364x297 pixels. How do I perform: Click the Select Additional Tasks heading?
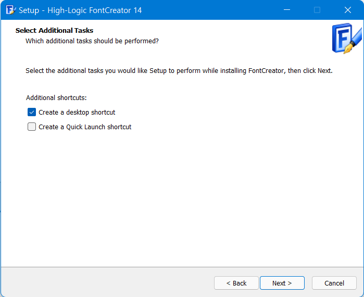pos(54,30)
